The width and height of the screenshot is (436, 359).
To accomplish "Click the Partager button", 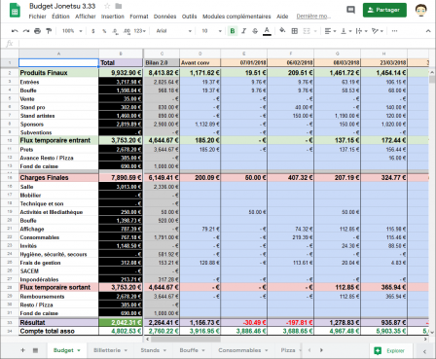I will click(384, 10).
